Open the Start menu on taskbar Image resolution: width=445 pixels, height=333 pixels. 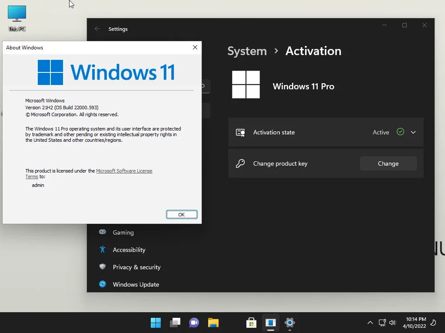tap(156, 323)
